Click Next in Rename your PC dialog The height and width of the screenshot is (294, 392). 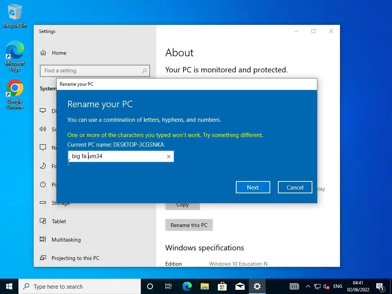coord(253,187)
